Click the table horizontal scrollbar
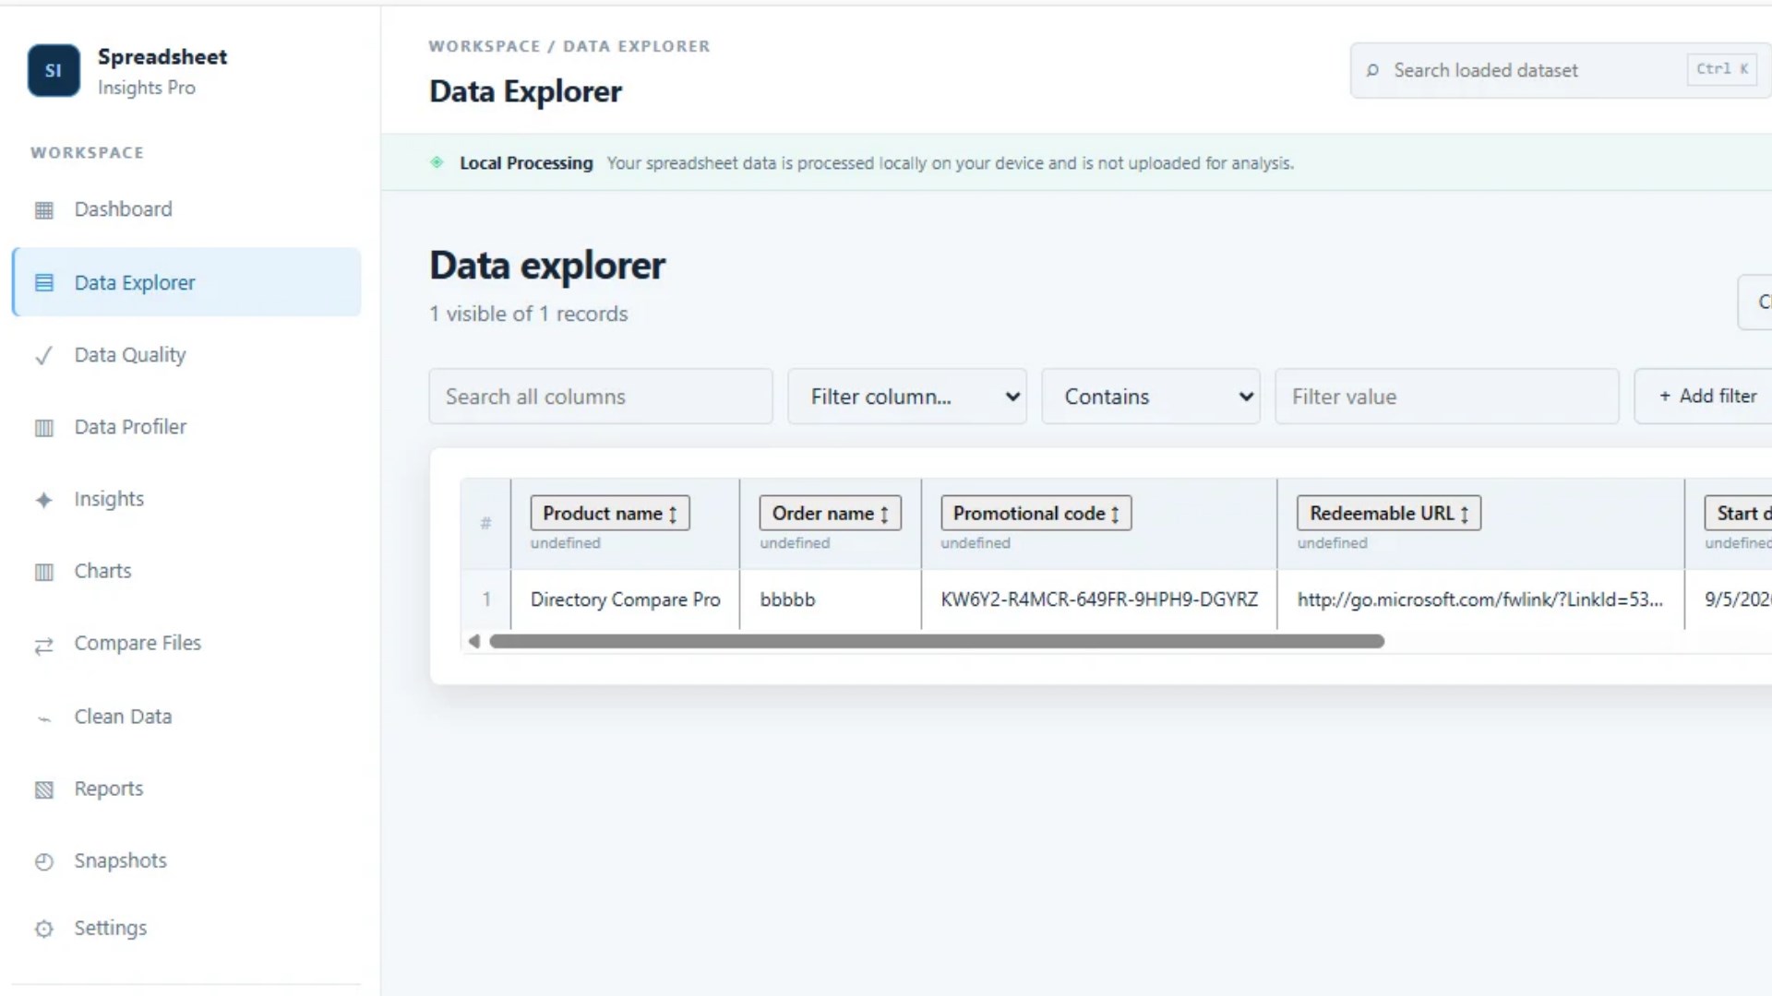The width and height of the screenshot is (1772, 996). 937,641
